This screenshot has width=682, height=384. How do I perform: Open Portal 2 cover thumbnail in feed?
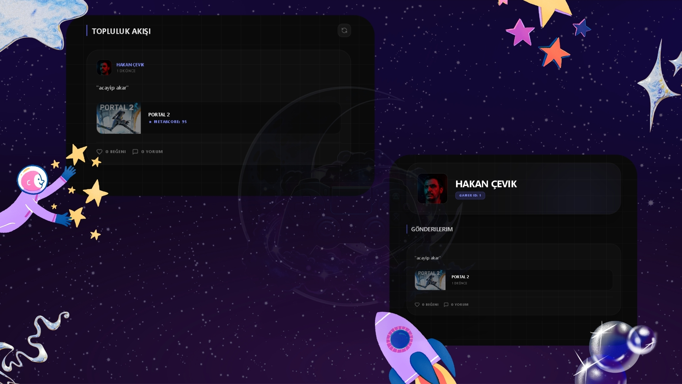[119, 118]
